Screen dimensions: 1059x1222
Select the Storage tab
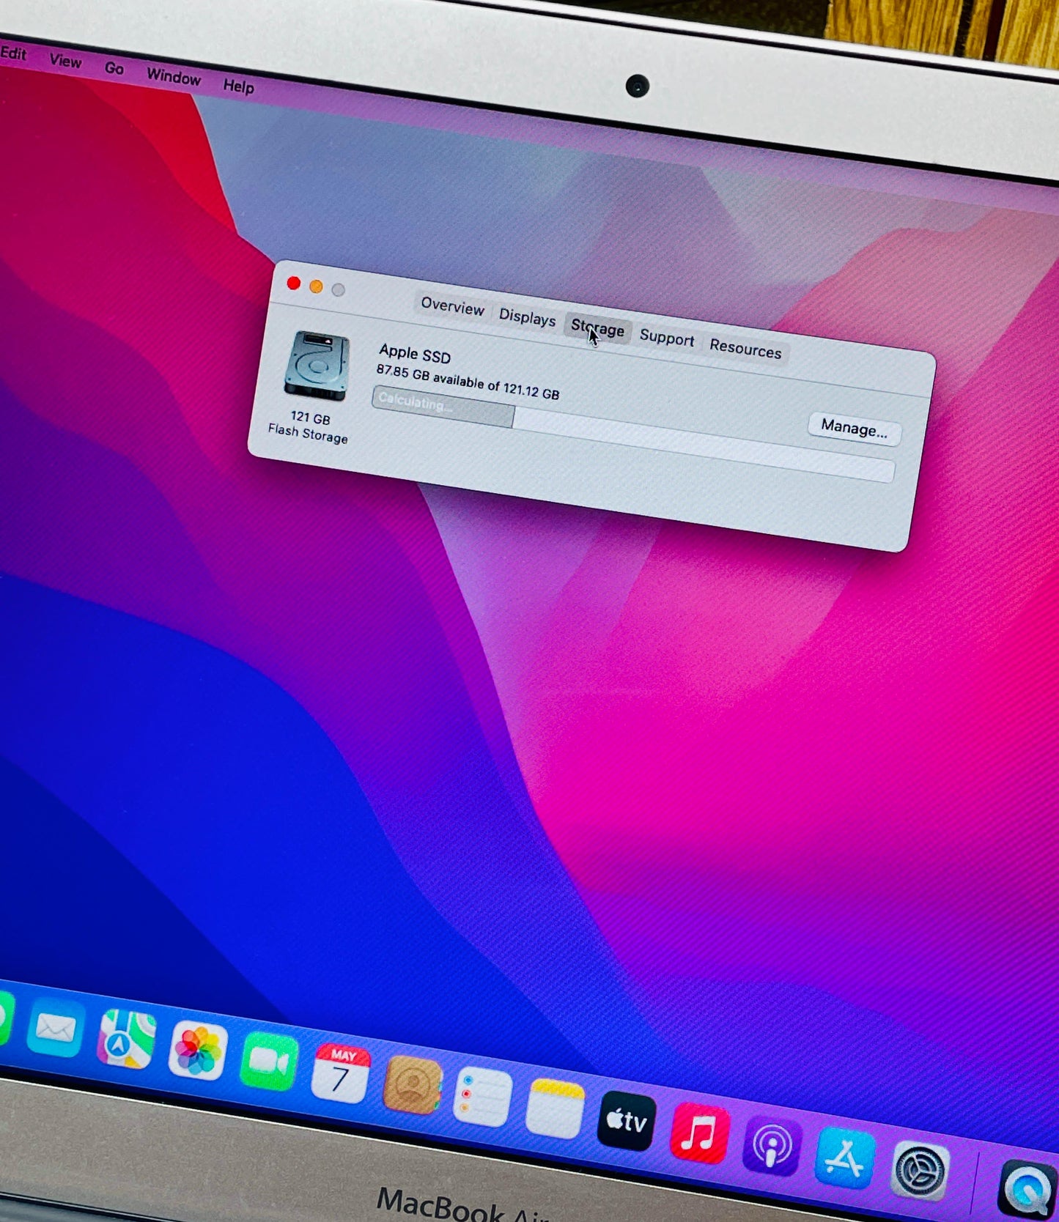pos(597,329)
